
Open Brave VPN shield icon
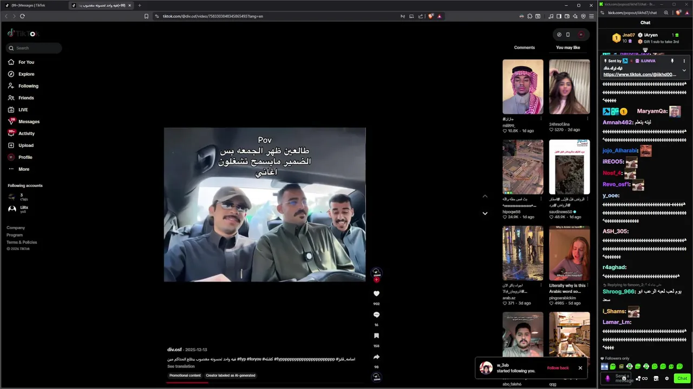(583, 16)
